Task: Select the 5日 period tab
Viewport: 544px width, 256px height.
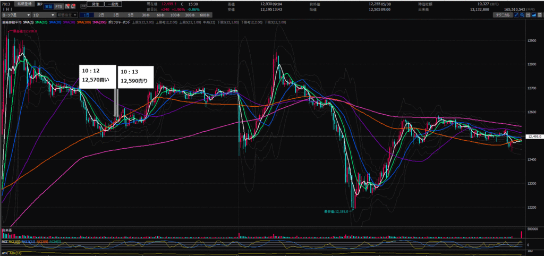Action: (131, 15)
